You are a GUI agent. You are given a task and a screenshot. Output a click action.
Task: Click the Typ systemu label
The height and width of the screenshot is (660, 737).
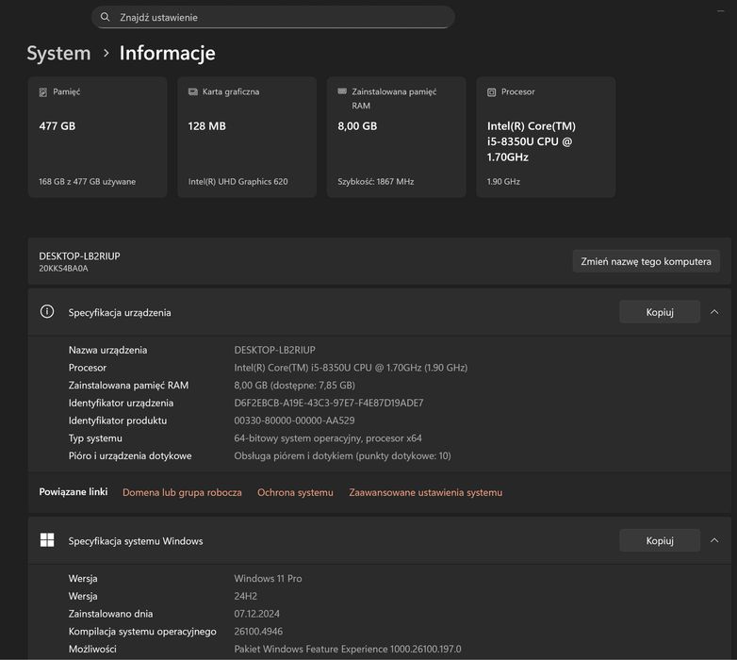(95, 438)
